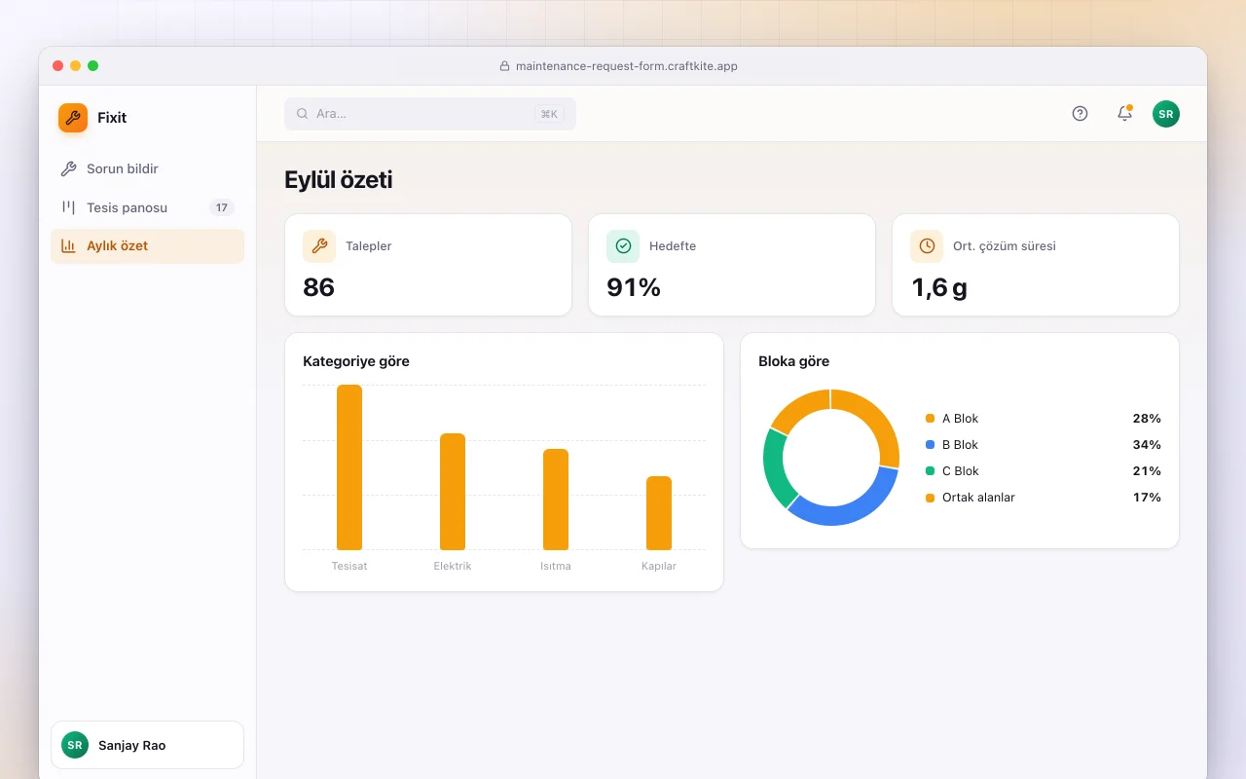Click the 1,6 g çözüm süresi value

(x=938, y=287)
